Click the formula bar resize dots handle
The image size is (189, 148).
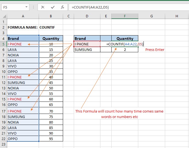click(x=34, y=7)
